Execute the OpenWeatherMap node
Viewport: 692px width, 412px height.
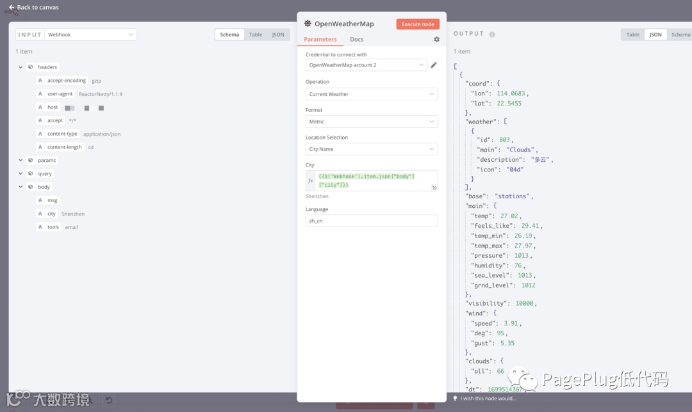418,24
